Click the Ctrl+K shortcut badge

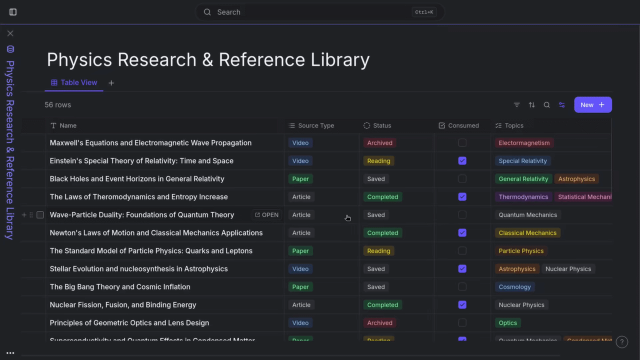pyautogui.click(x=424, y=12)
